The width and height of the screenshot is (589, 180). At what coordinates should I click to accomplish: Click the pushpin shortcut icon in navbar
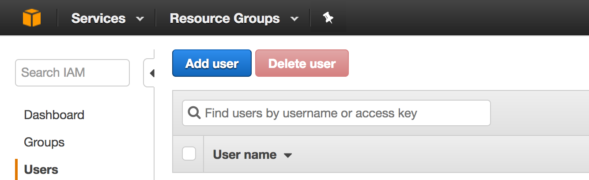[x=328, y=18]
